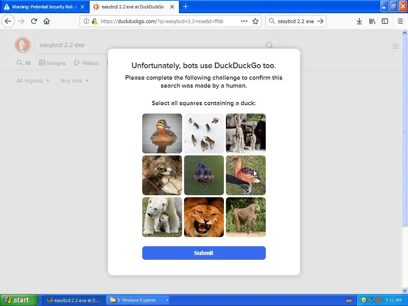Run search with the go arrow
Viewport: 408px width, 306px height.
320,21
